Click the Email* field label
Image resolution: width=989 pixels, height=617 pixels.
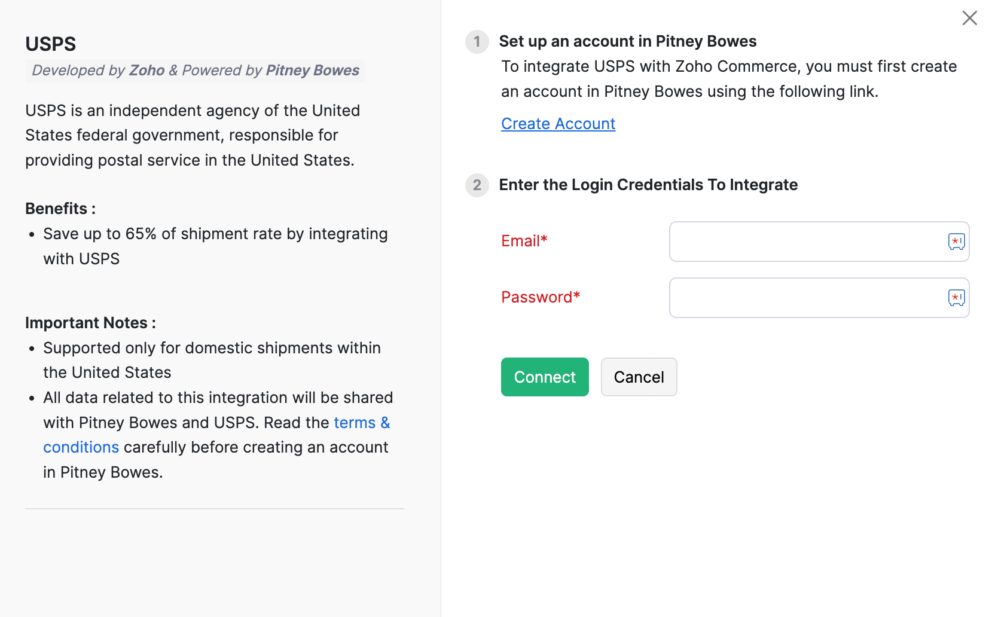coord(524,241)
